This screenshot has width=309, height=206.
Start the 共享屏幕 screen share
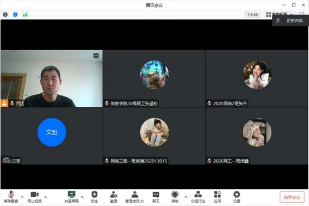coord(72,197)
